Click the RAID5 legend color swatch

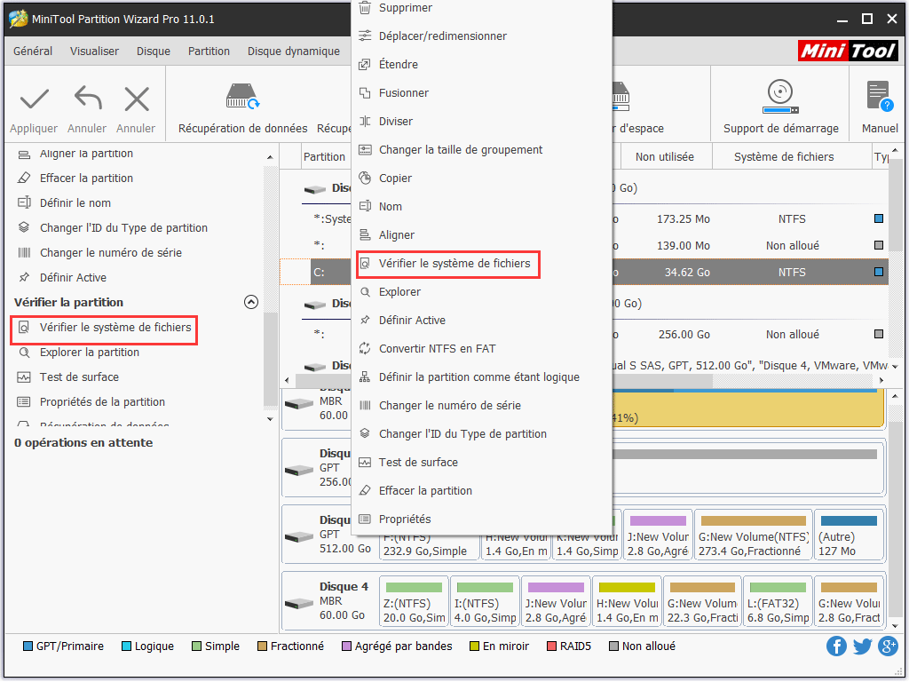click(551, 646)
